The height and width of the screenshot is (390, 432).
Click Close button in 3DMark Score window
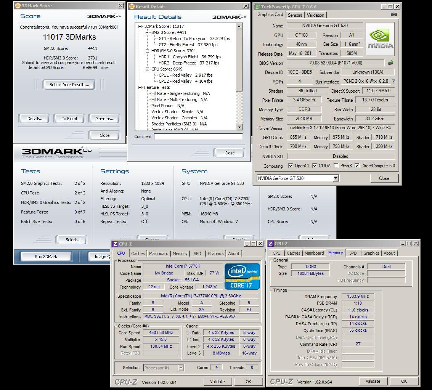(104, 135)
